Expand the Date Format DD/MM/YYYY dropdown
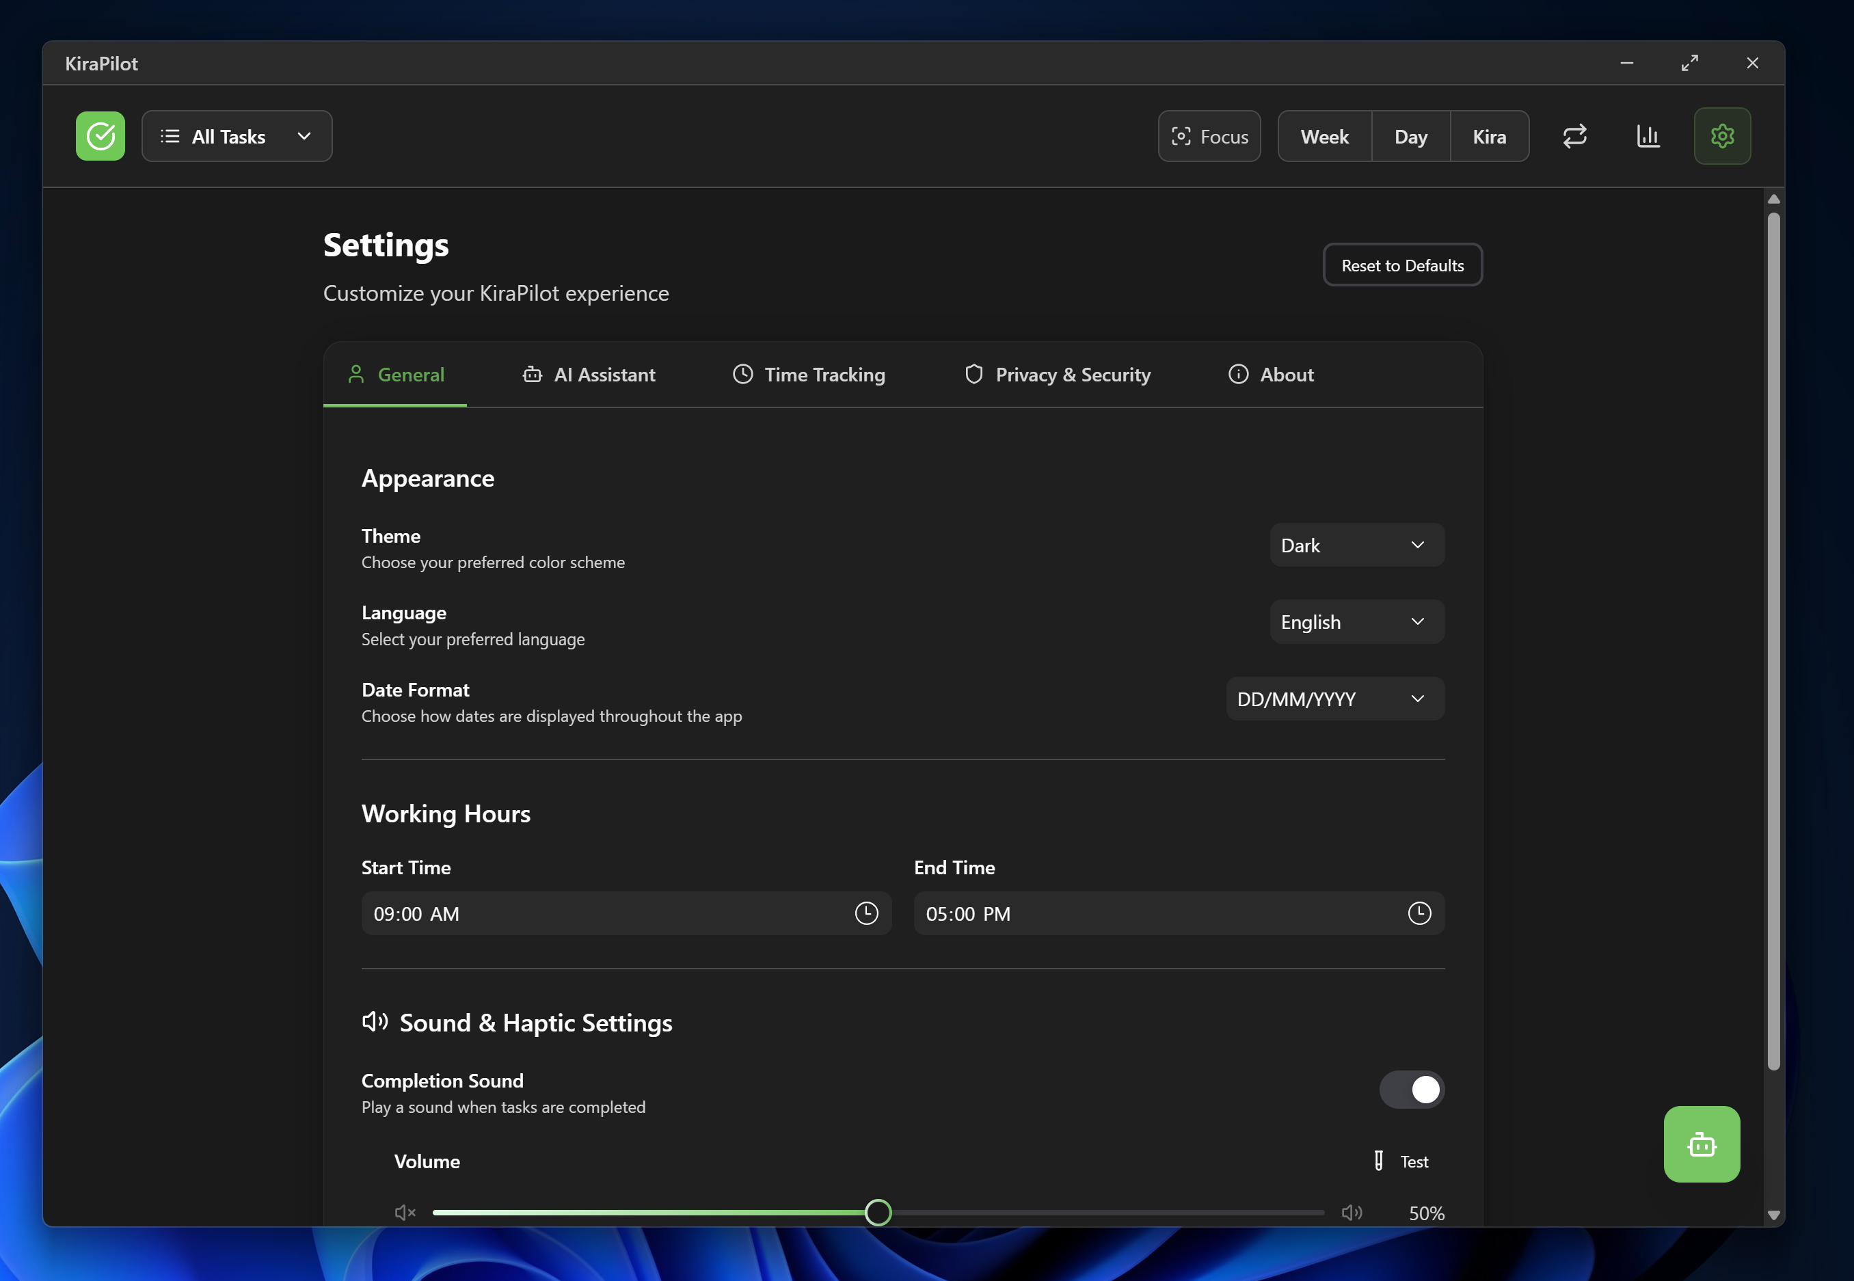This screenshot has height=1281, width=1854. [1334, 699]
